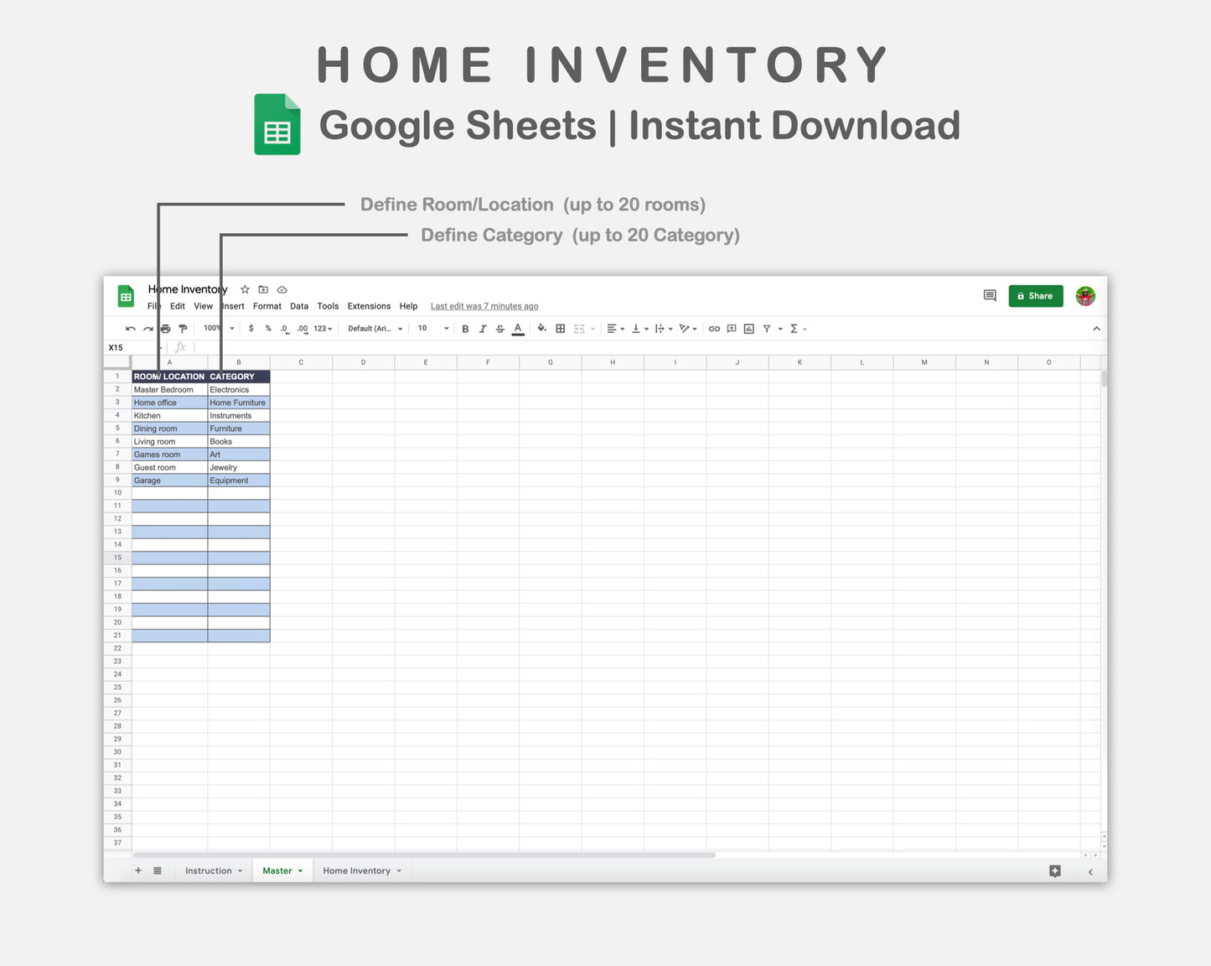Open the Insert chart icon
The width and height of the screenshot is (1211, 966).
click(x=748, y=329)
